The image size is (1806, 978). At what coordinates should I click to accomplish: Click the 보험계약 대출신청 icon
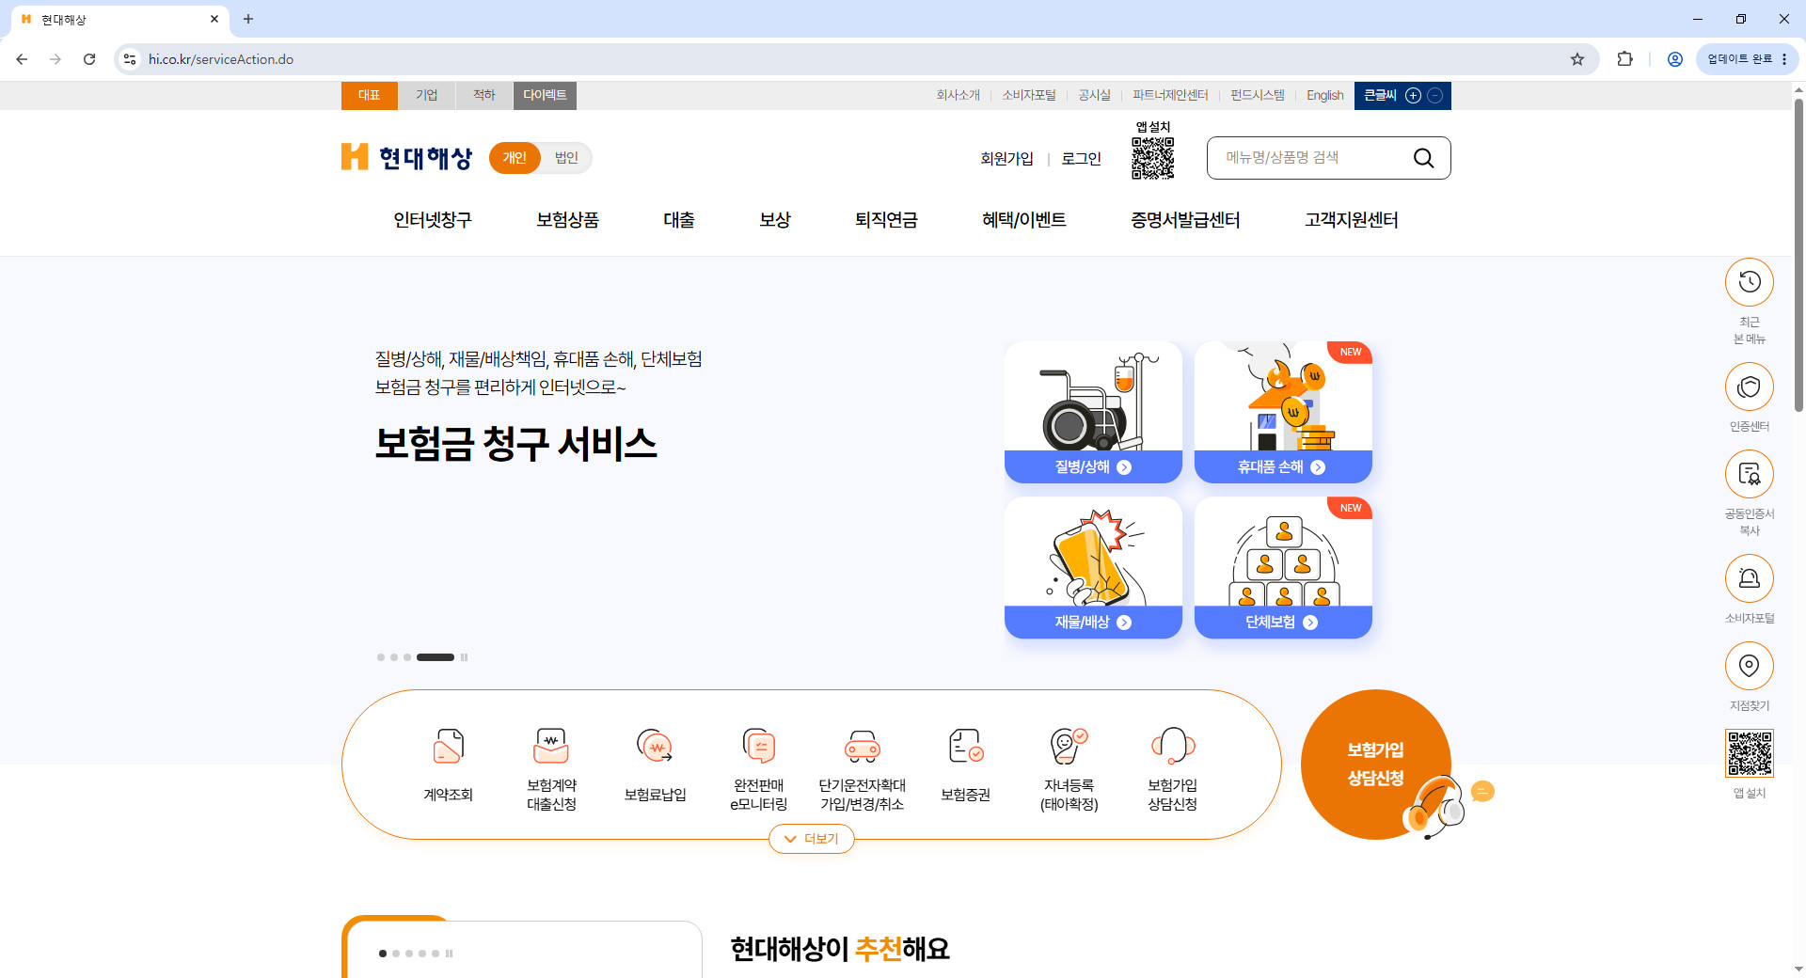551,747
